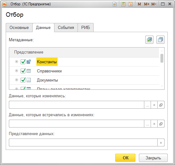Uncheck the Справочники checkbox

click(x=23, y=71)
